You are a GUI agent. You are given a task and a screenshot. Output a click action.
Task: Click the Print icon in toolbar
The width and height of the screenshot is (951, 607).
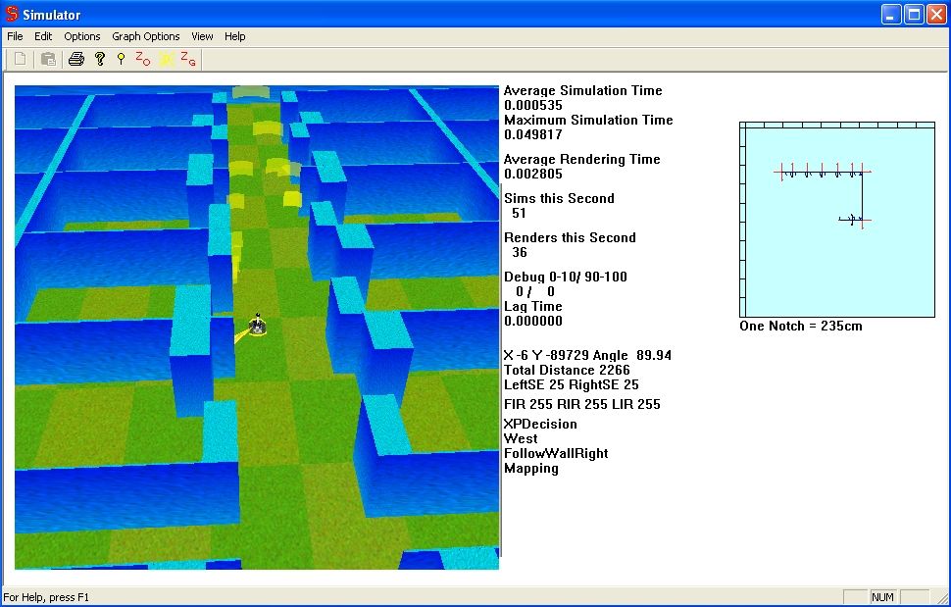coord(76,60)
